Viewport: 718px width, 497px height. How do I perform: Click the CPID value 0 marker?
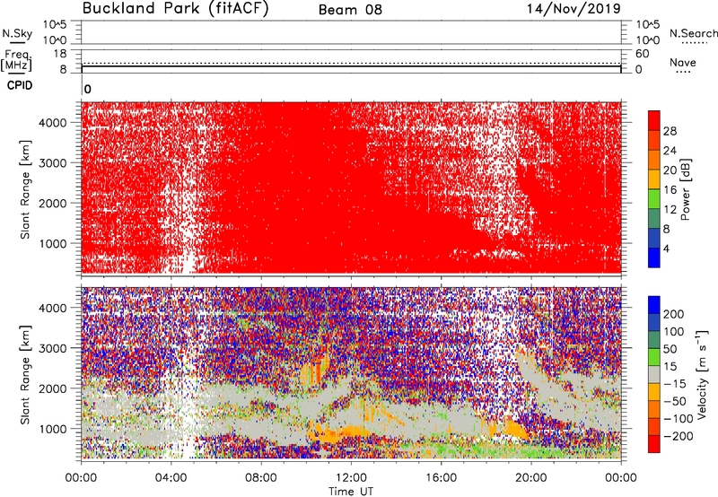coord(87,89)
